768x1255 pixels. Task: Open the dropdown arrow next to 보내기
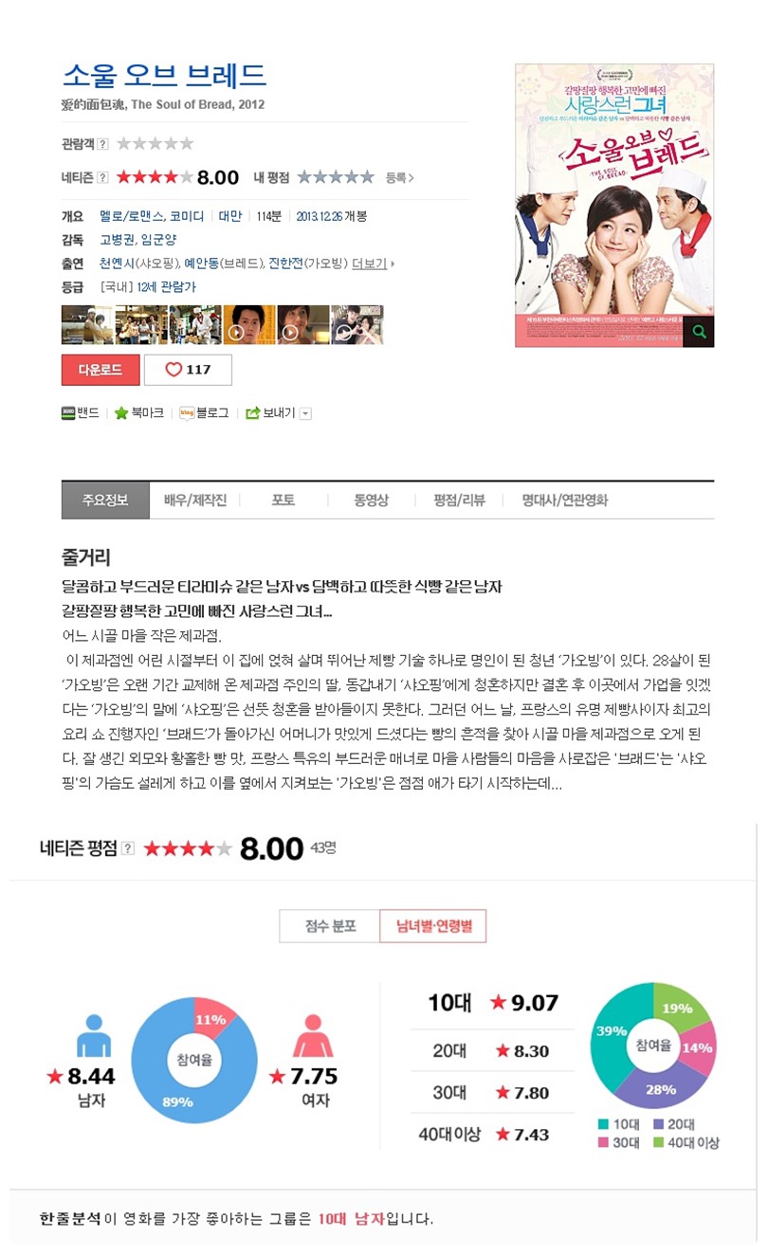[x=305, y=413]
